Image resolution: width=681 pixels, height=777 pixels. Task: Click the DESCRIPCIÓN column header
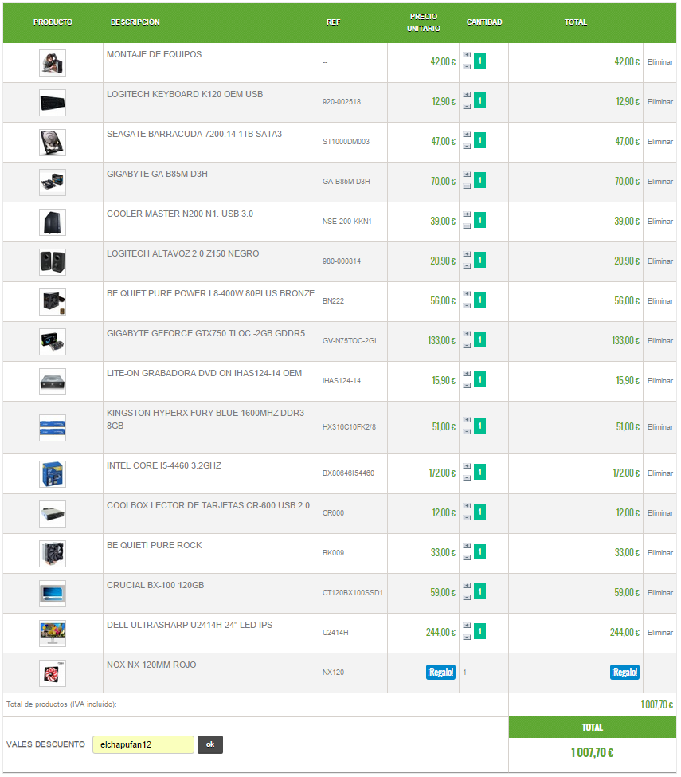pos(135,22)
